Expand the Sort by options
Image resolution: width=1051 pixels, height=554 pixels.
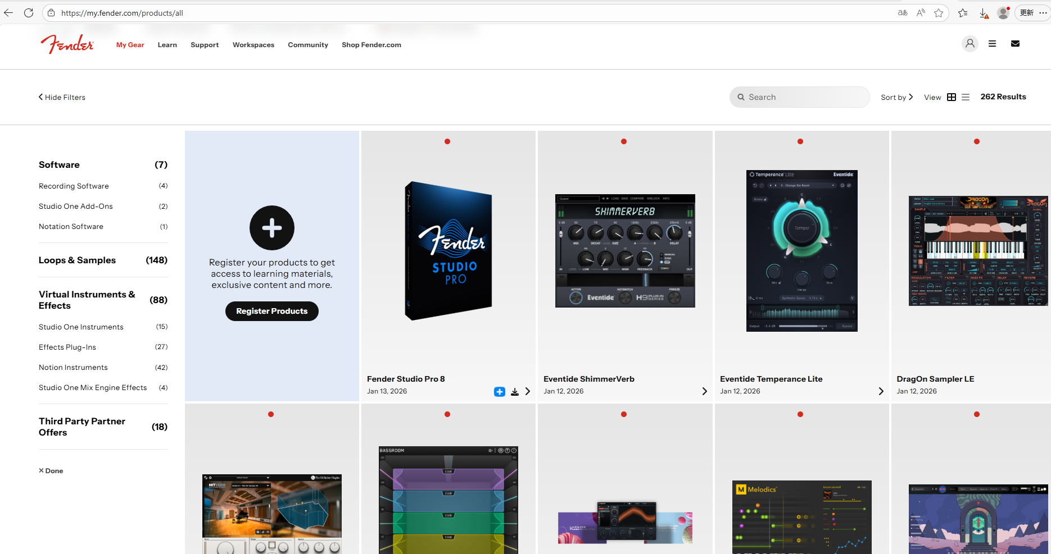tap(896, 97)
